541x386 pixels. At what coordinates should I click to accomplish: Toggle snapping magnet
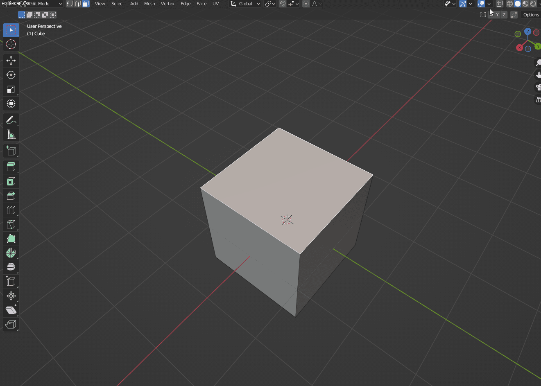(283, 4)
